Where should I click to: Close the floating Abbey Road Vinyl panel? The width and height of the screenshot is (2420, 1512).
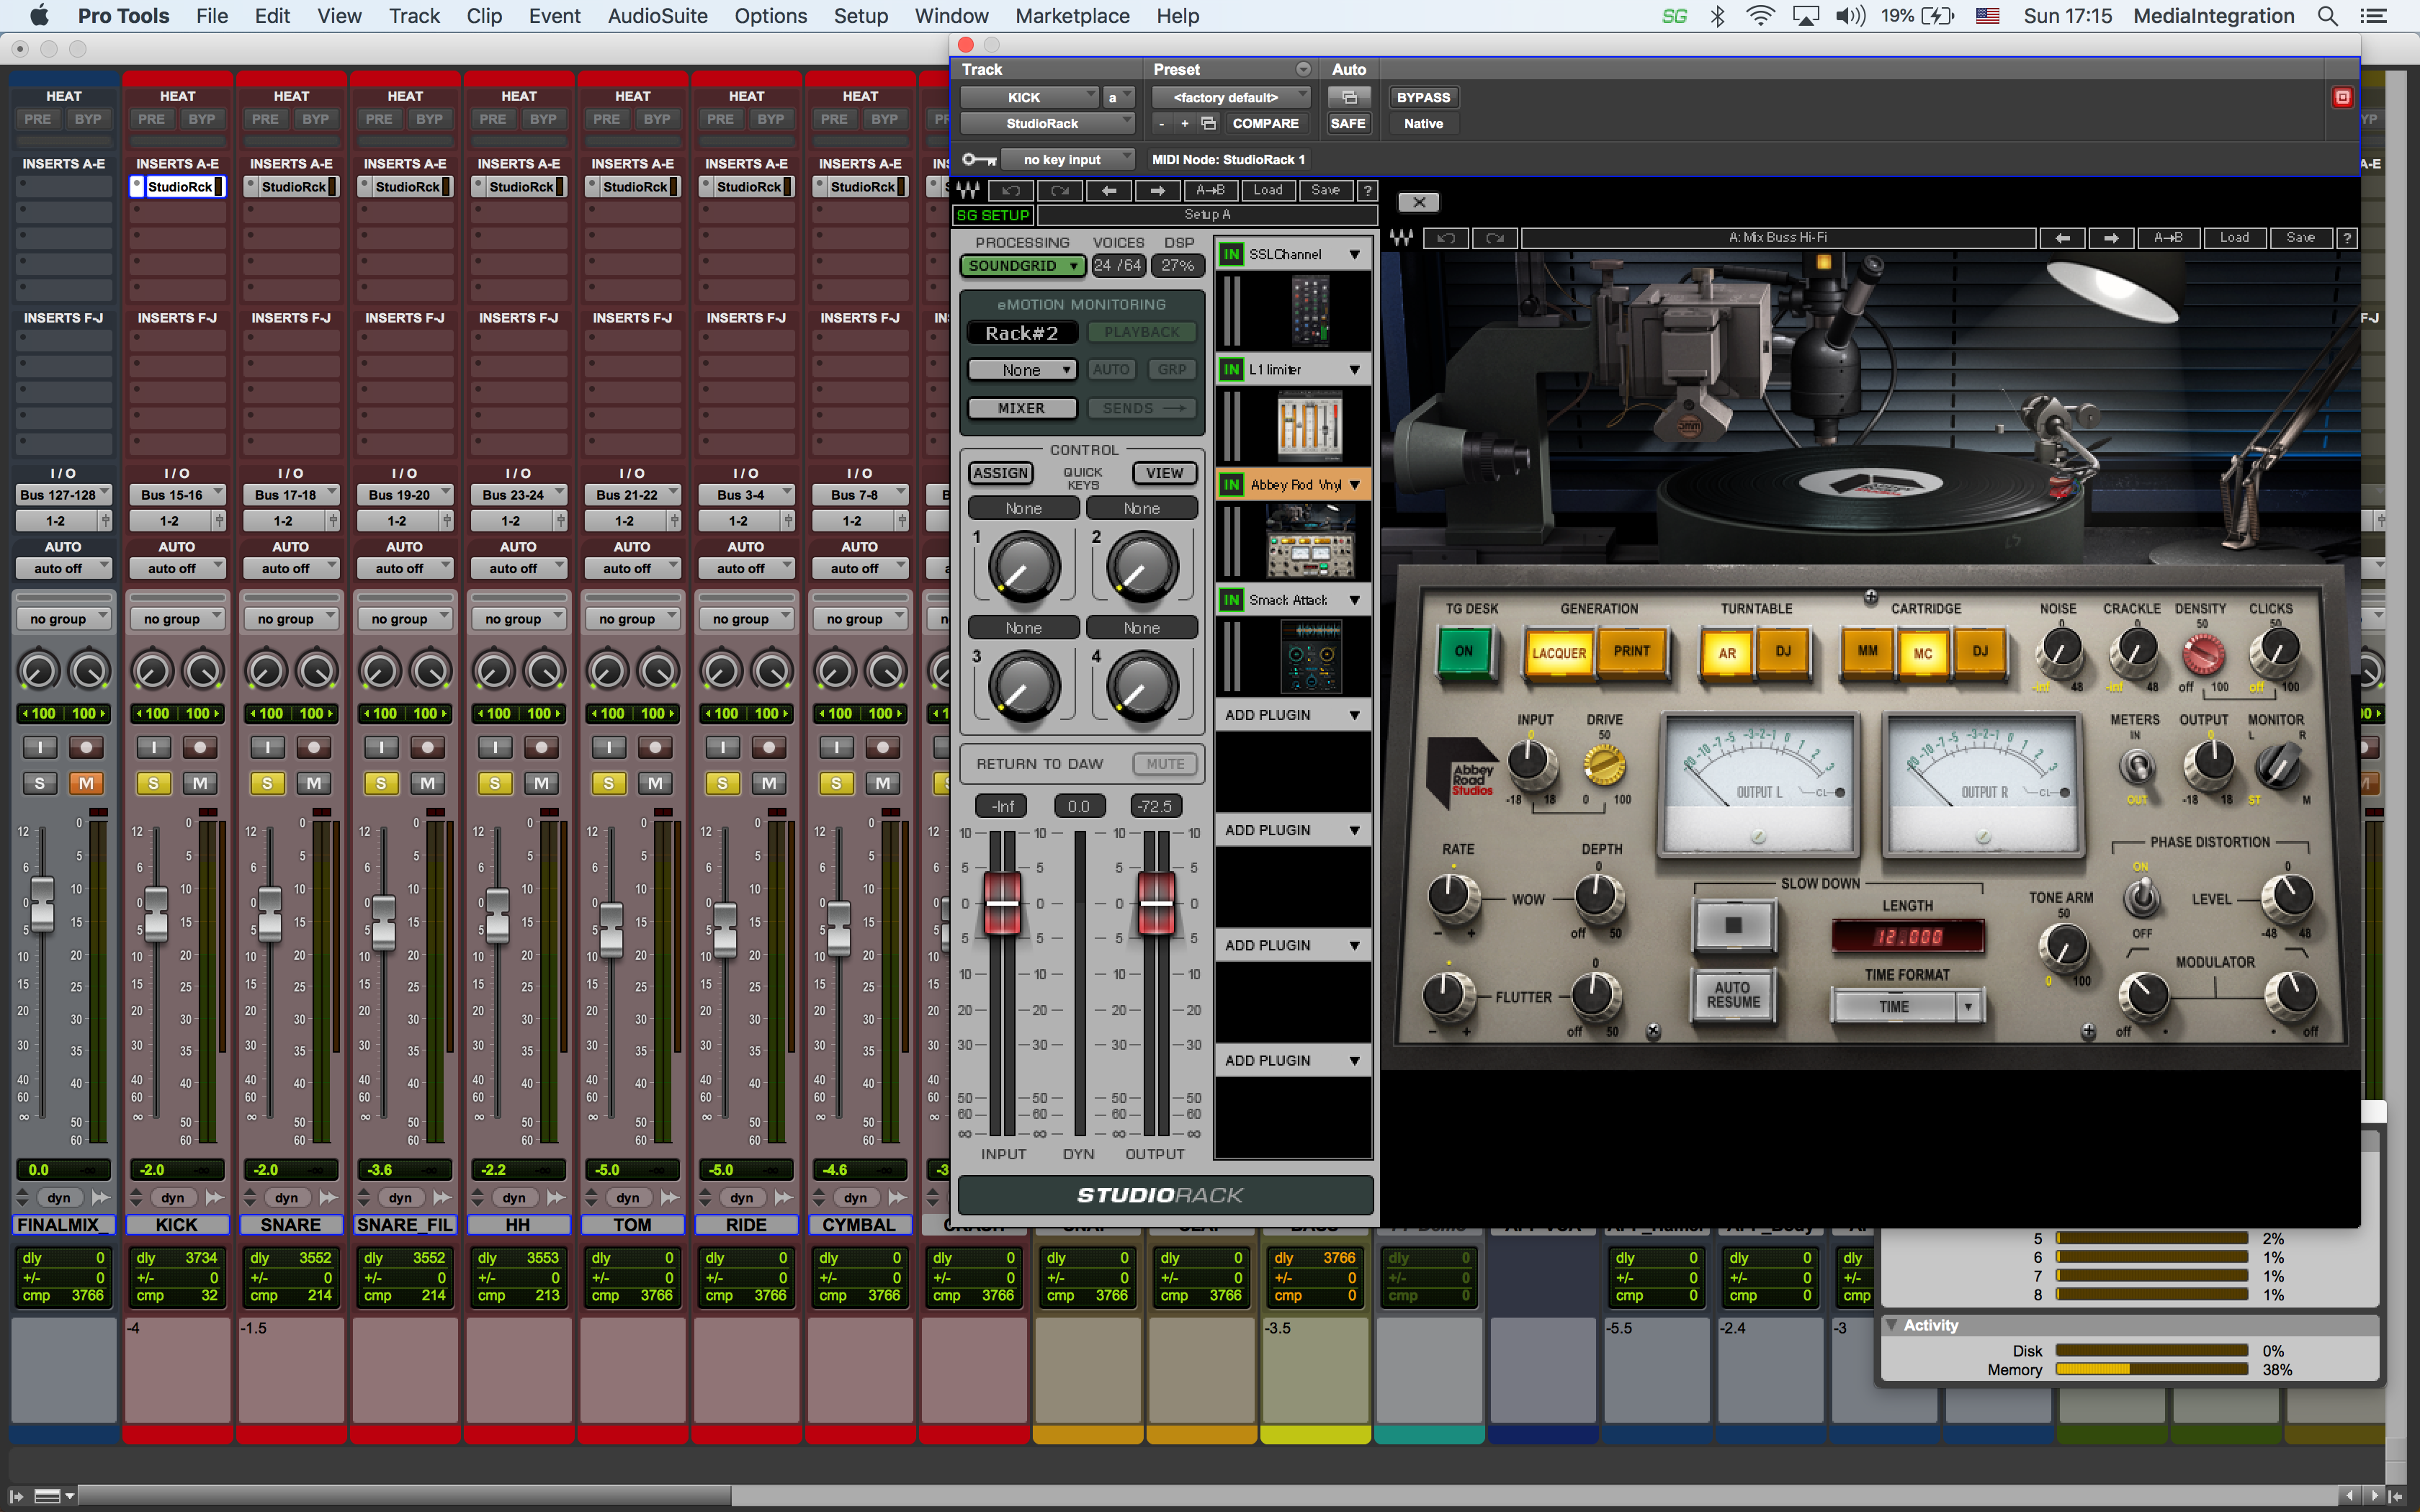pyautogui.click(x=1418, y=202)
